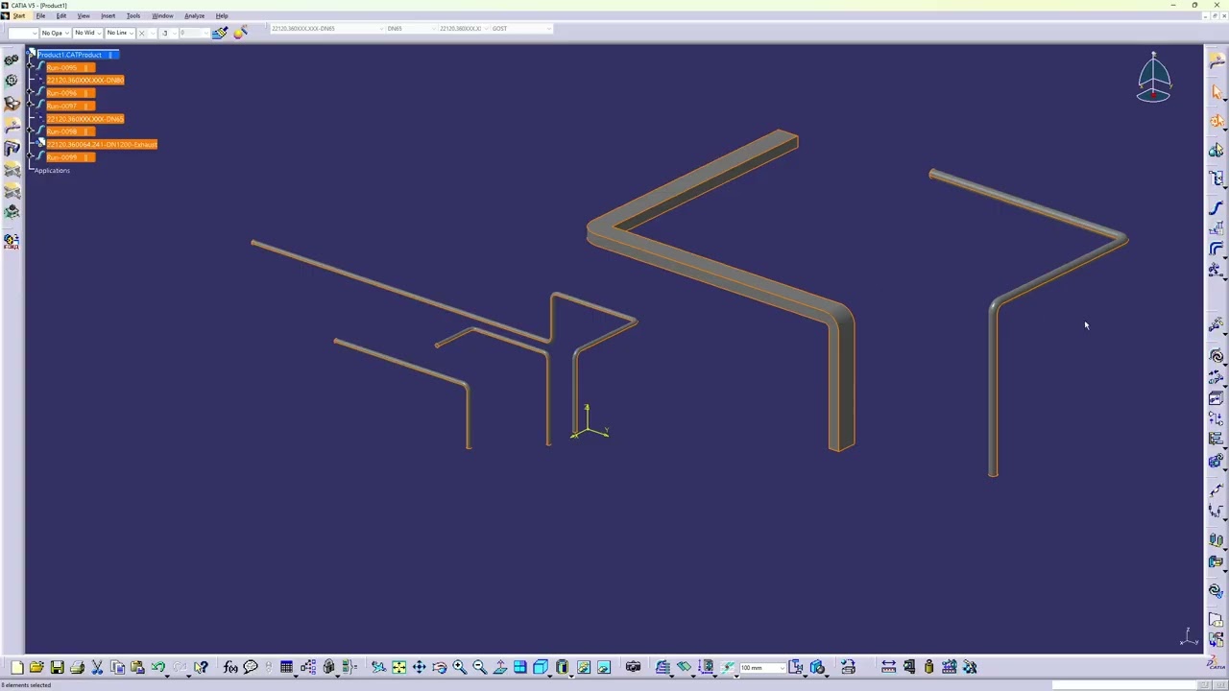
Task: Save the document with floppy icon
Action: point(57,667)
